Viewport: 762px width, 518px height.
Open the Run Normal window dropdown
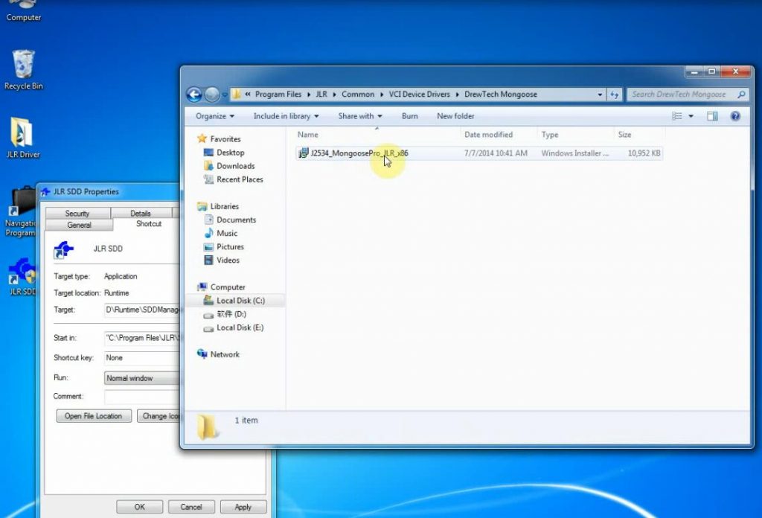[142, 378]
